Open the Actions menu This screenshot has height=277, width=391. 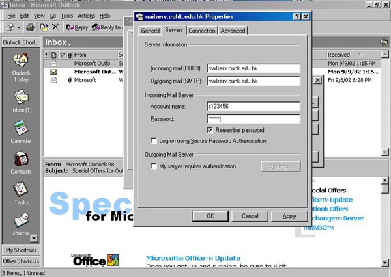coord(86,16)
